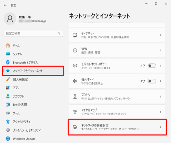Screen dimensions: 171x143
Task: Click the shield icon for プライバシーとセキュリティ
Action: (x=8, y=130)
